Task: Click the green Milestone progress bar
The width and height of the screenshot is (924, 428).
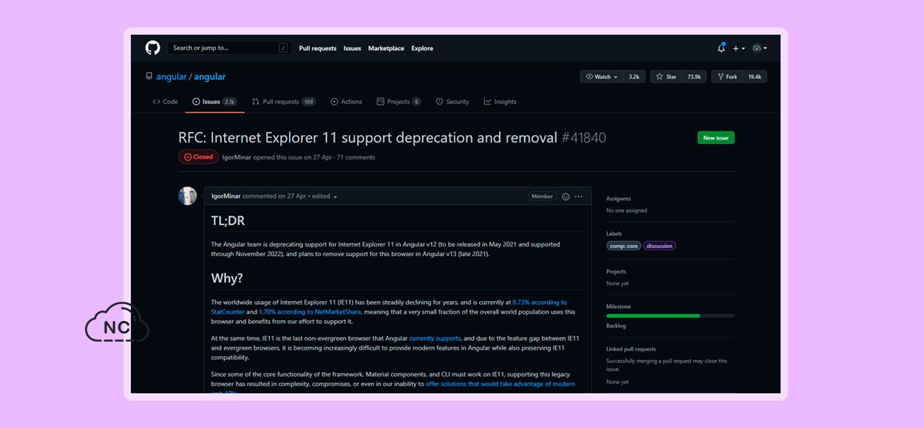Action: (670, 316)
